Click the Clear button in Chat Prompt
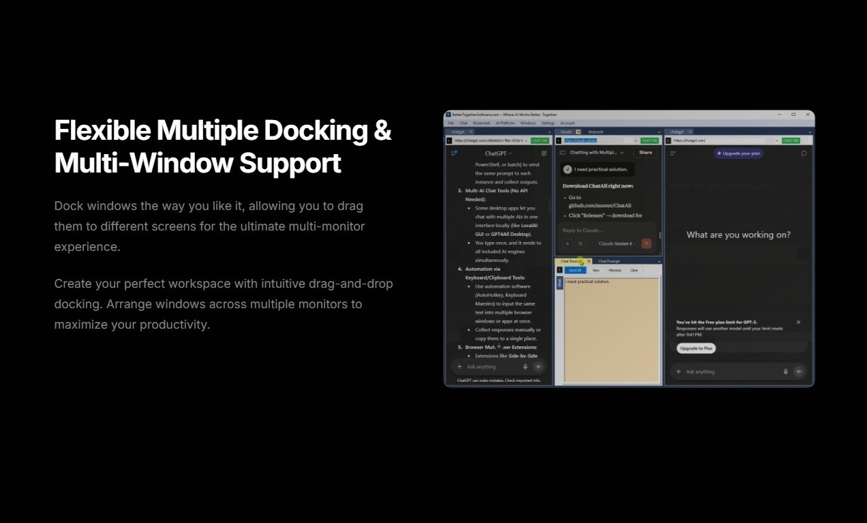This screenshot has width=867, height=523. [634, 270]
